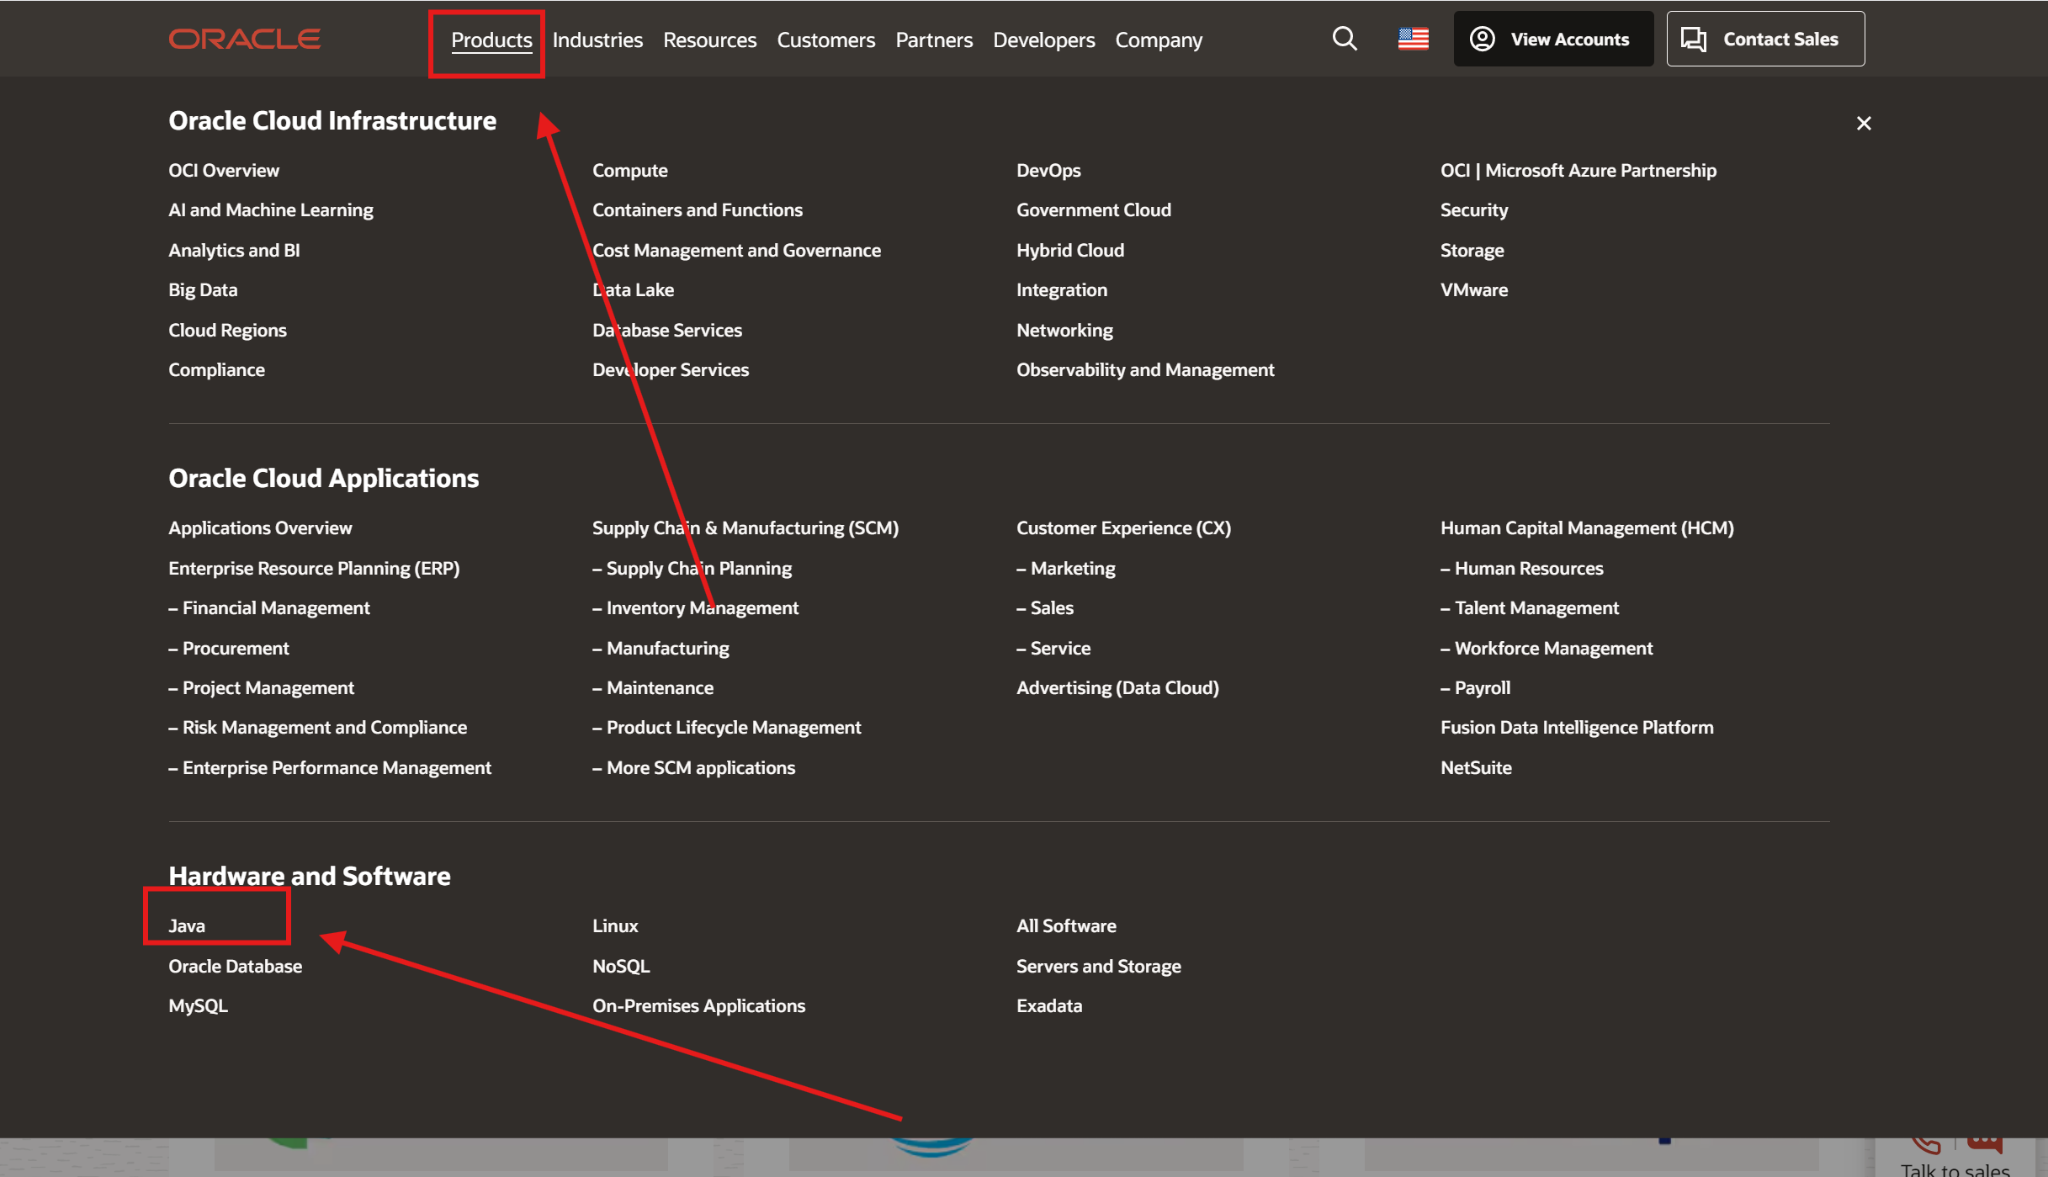
Task: Open the VMware link
Action: pos(1473,289)
